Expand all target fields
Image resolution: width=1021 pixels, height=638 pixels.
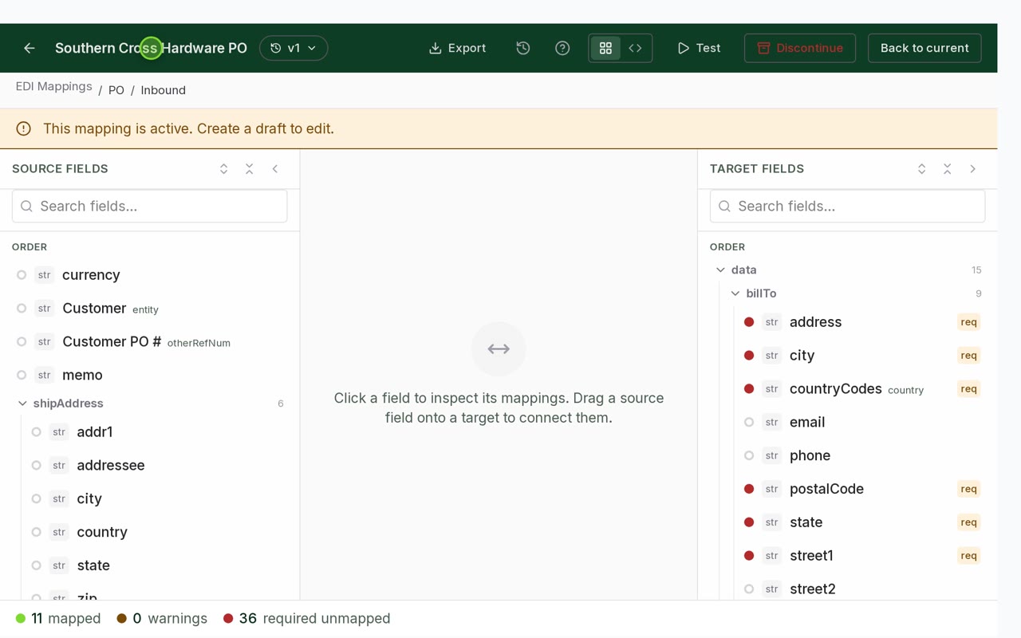[921, 169]
